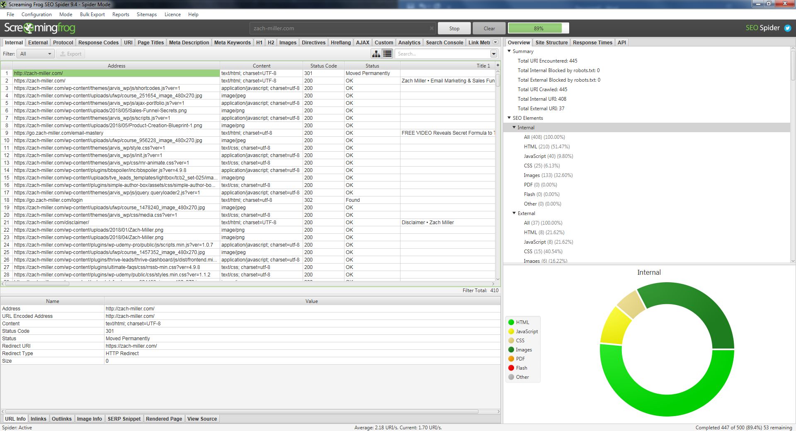Sort by the Status Code column header
Viewport: 796px width, 431px height.
323,65
